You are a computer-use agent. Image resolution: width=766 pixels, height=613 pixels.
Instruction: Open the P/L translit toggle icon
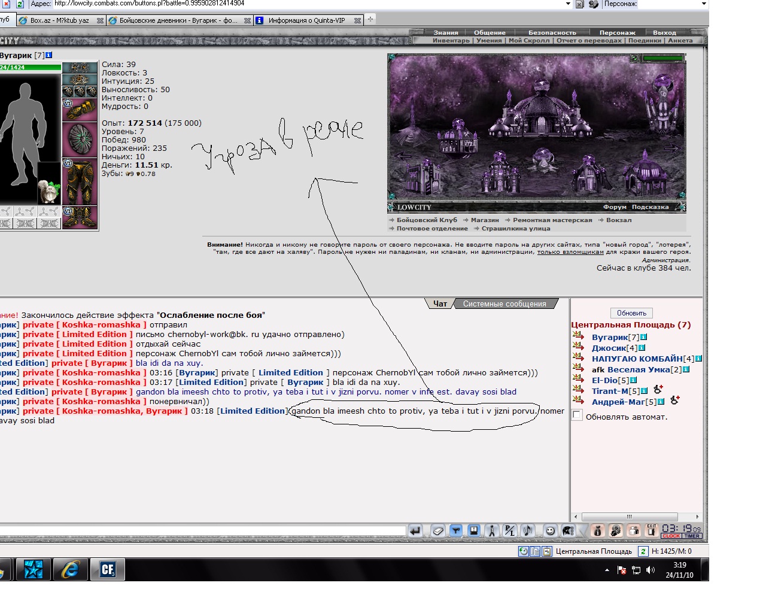click(x=510, y=530)
